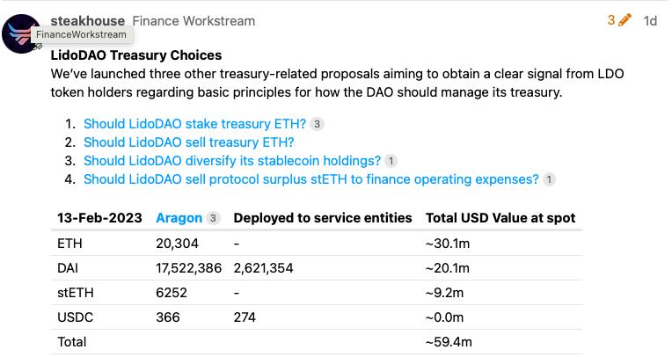Open Should LidoDAO sell treasury ETH link

(188, 142)
